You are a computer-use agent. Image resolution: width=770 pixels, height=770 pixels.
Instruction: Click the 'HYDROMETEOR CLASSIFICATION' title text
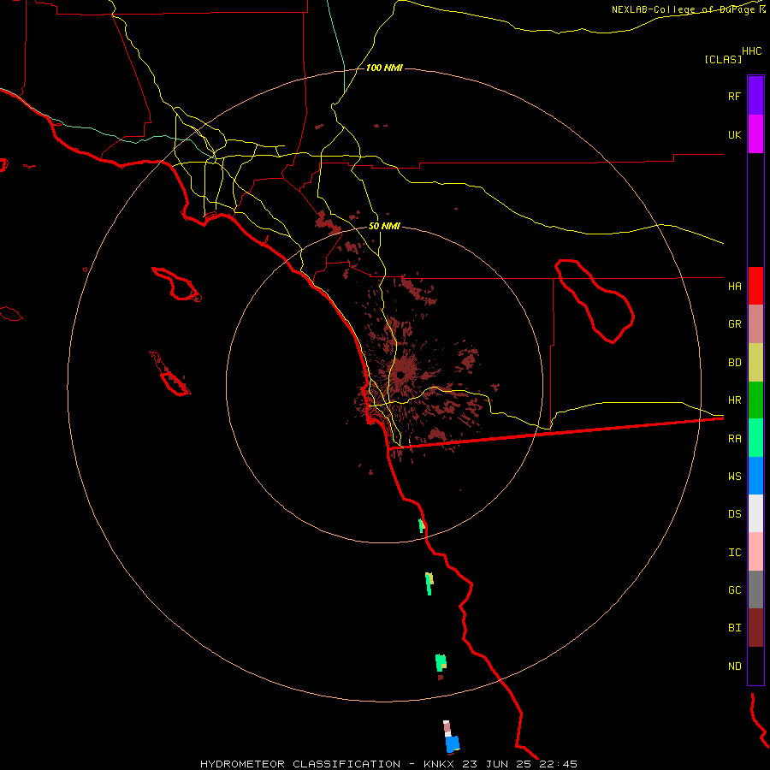point(300,764)
